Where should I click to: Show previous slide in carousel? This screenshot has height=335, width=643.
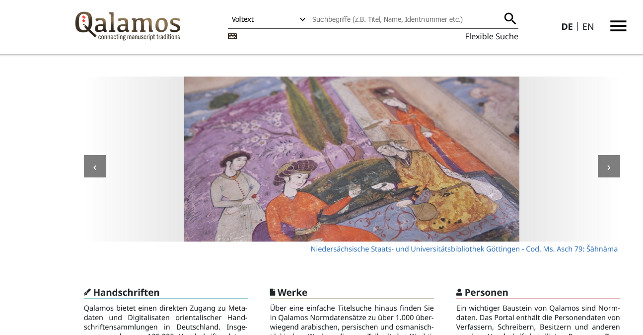[95, 167]
